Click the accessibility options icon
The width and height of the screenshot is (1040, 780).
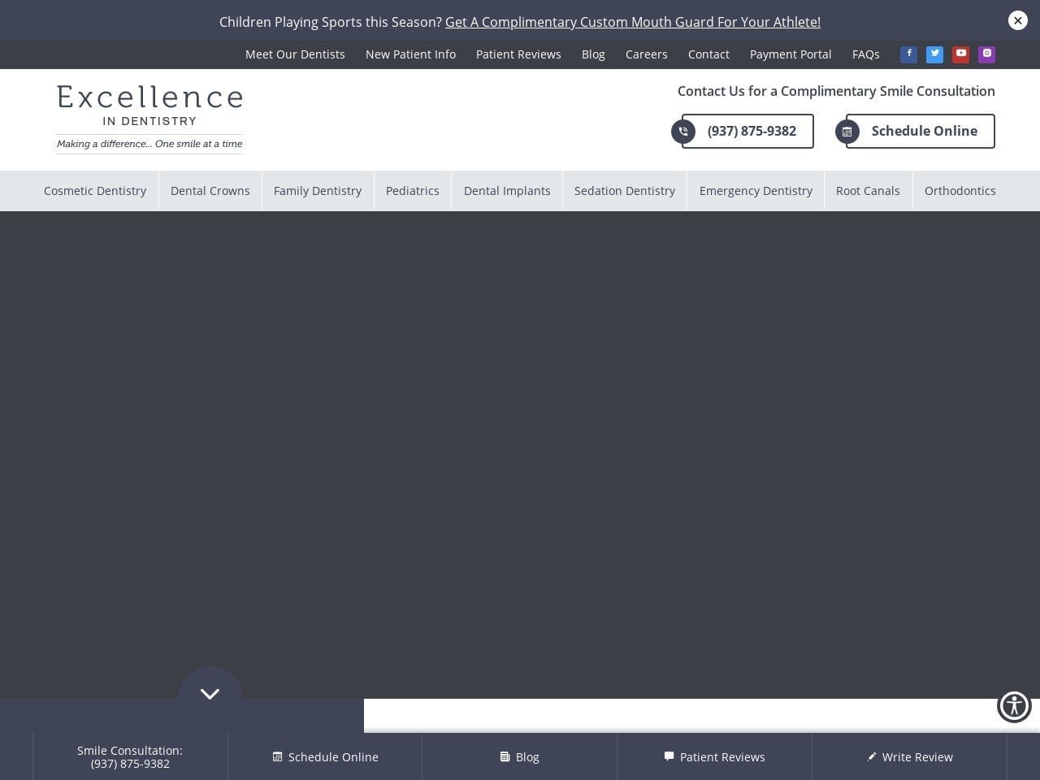point(1014,706)
